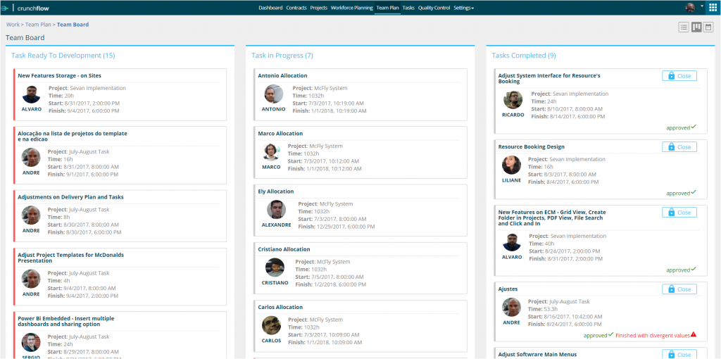Click approved checkmark on New Features on ECM card
The width and height of the screenshot is (721, 359).
click(694, 270)
